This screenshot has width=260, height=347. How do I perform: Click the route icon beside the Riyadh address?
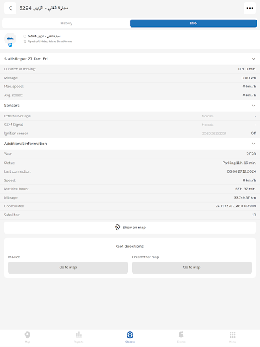[x=25, y=41]
